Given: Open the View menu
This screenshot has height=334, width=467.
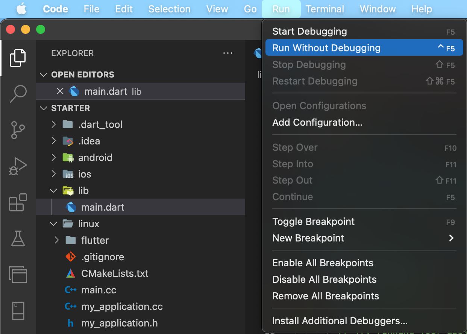Looking at the screenshot, I should click(x=217, y=9).
